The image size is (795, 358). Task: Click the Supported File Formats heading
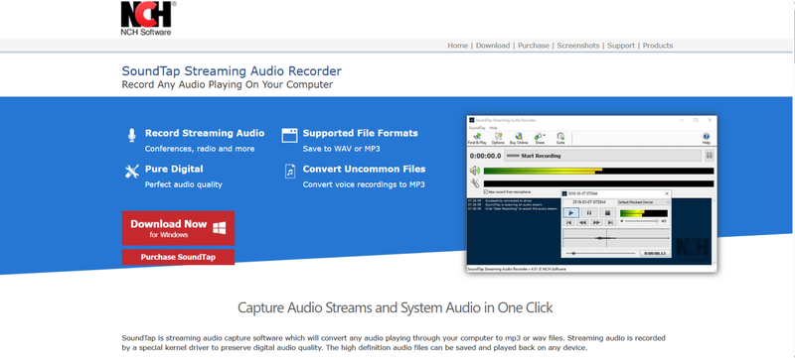click(361, 133)
